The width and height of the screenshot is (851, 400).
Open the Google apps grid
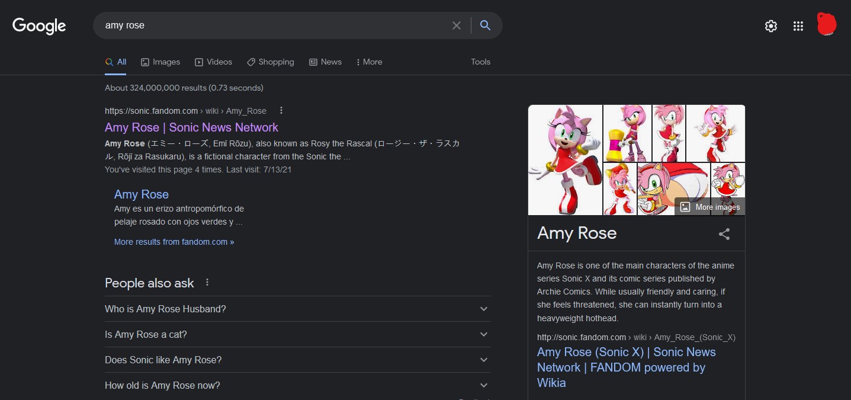(798, 26)
